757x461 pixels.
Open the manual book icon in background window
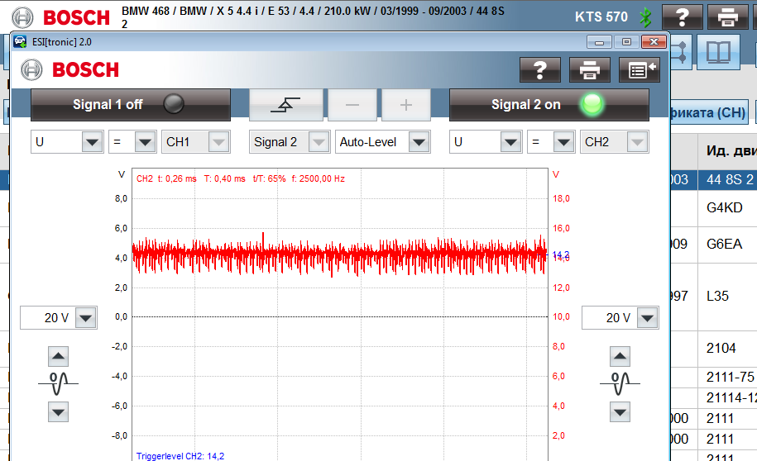point(718,52)
